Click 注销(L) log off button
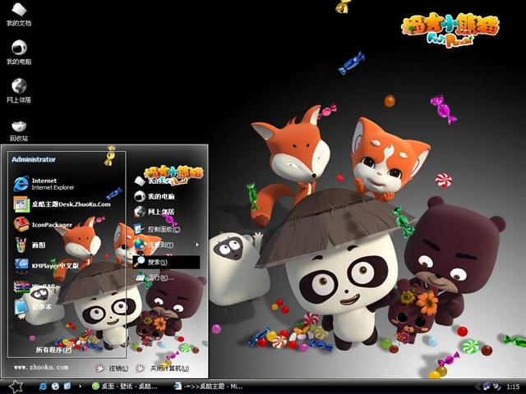The image size is (526, 394). 112,369
